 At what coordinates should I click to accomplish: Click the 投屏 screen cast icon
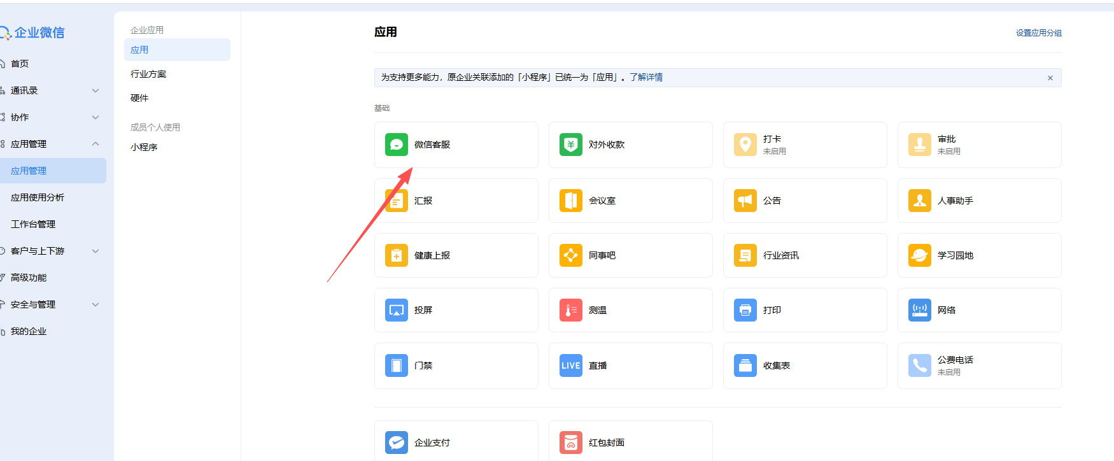(x=397, y=310)
